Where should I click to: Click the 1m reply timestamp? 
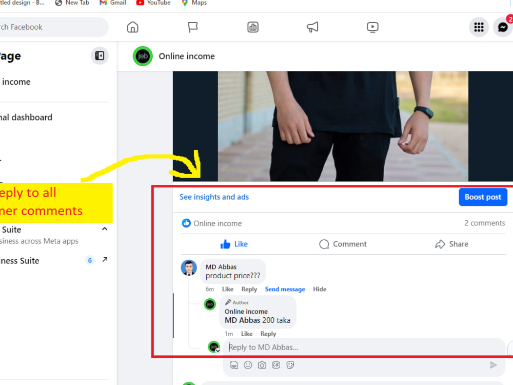229,334
